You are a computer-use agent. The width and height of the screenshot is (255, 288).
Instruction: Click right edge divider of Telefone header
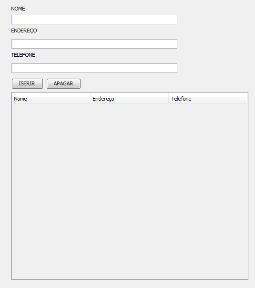coord(247,98)
